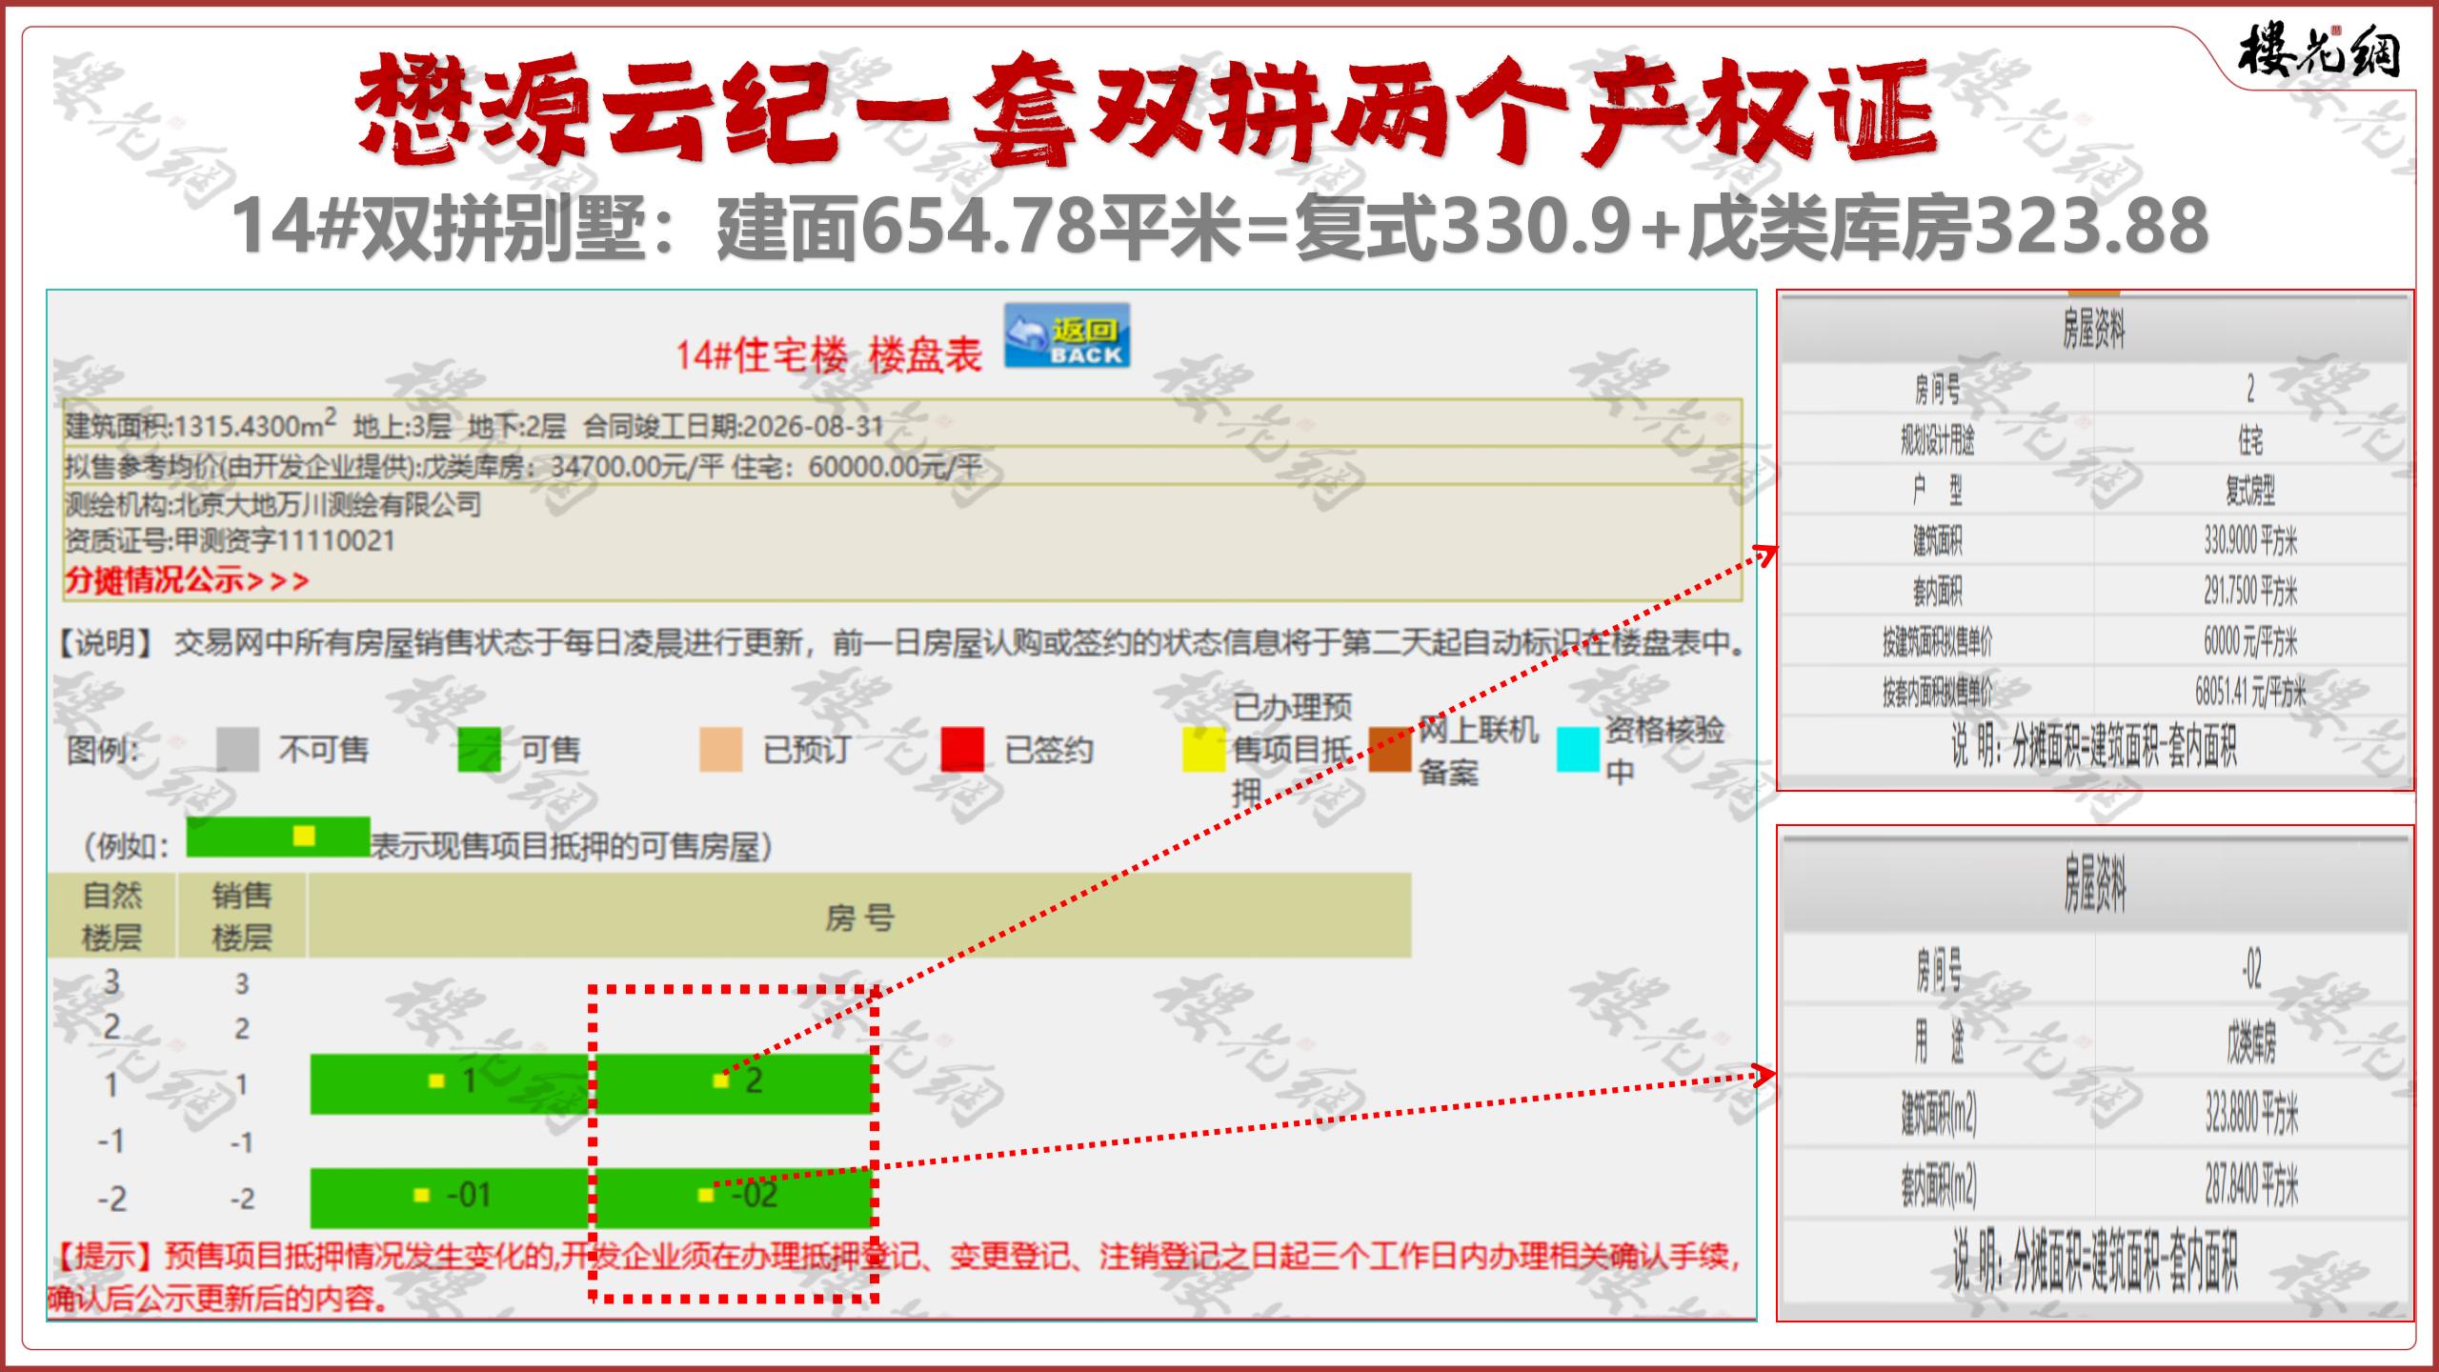
Task: Click the 合同竣工日期:2026-08-31 text
Action: (x=734, y=425)
